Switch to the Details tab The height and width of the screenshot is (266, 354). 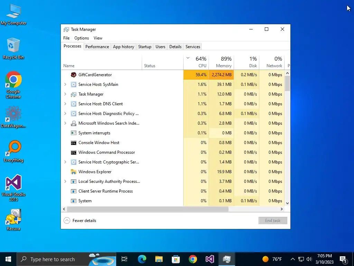[175, 47]
